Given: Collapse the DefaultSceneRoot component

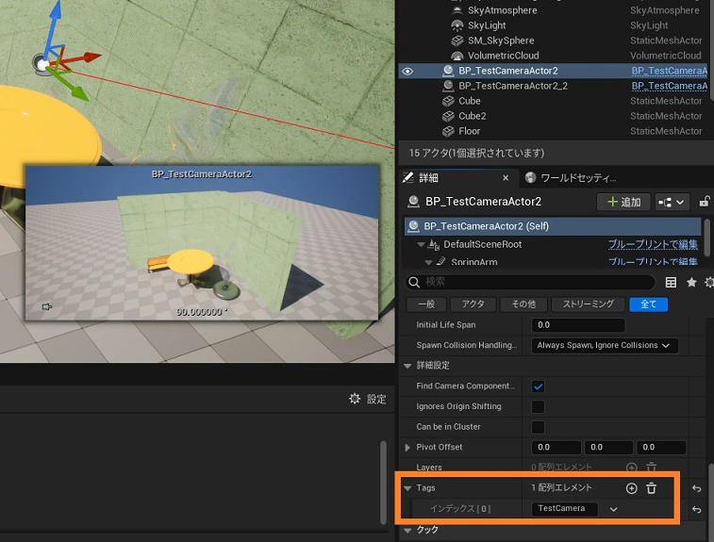Looking at the screenshot, I should pyautogui.click(x=421, y=245).
